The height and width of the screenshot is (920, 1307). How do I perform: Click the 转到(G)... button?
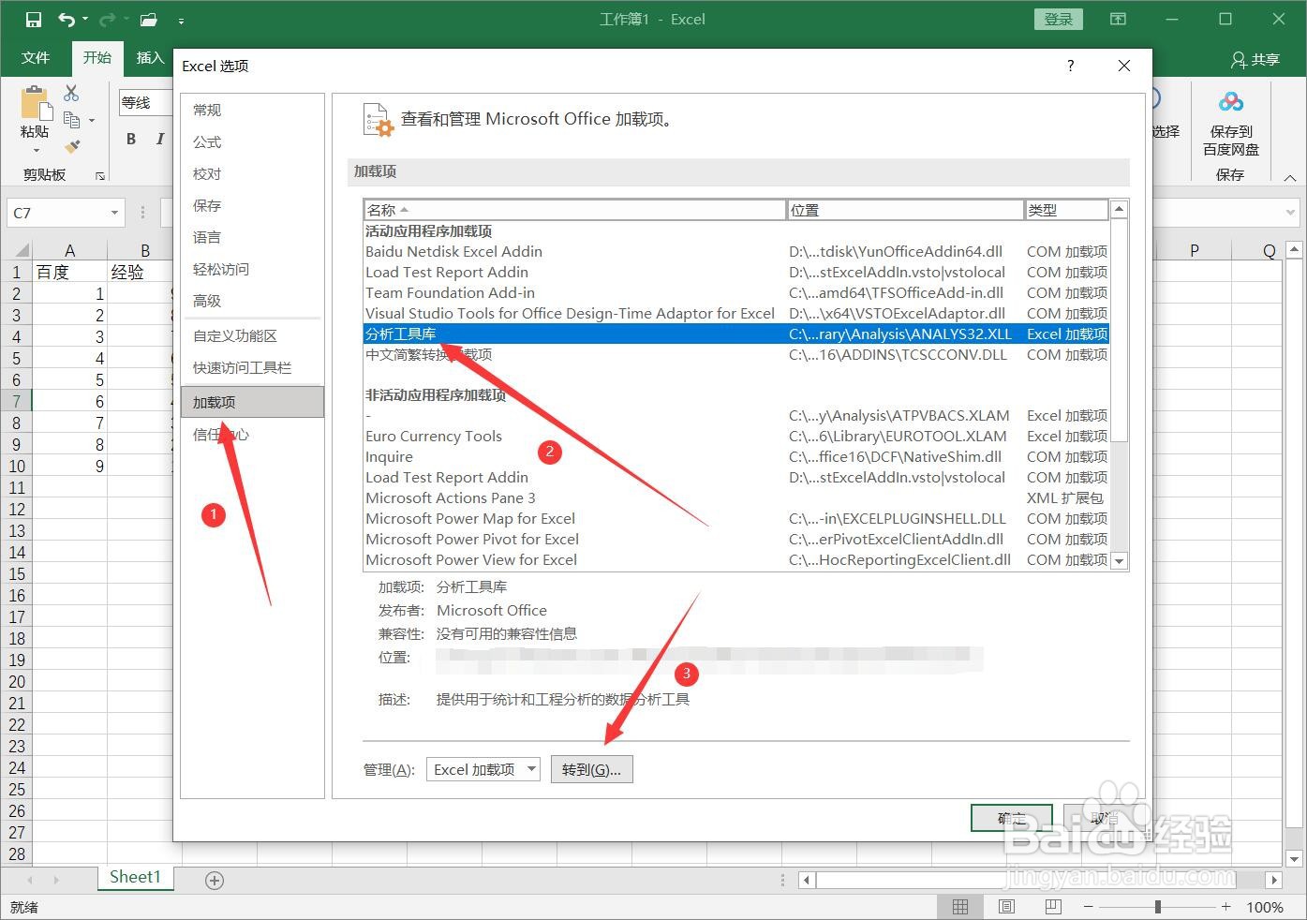click(x=592, y=769)
